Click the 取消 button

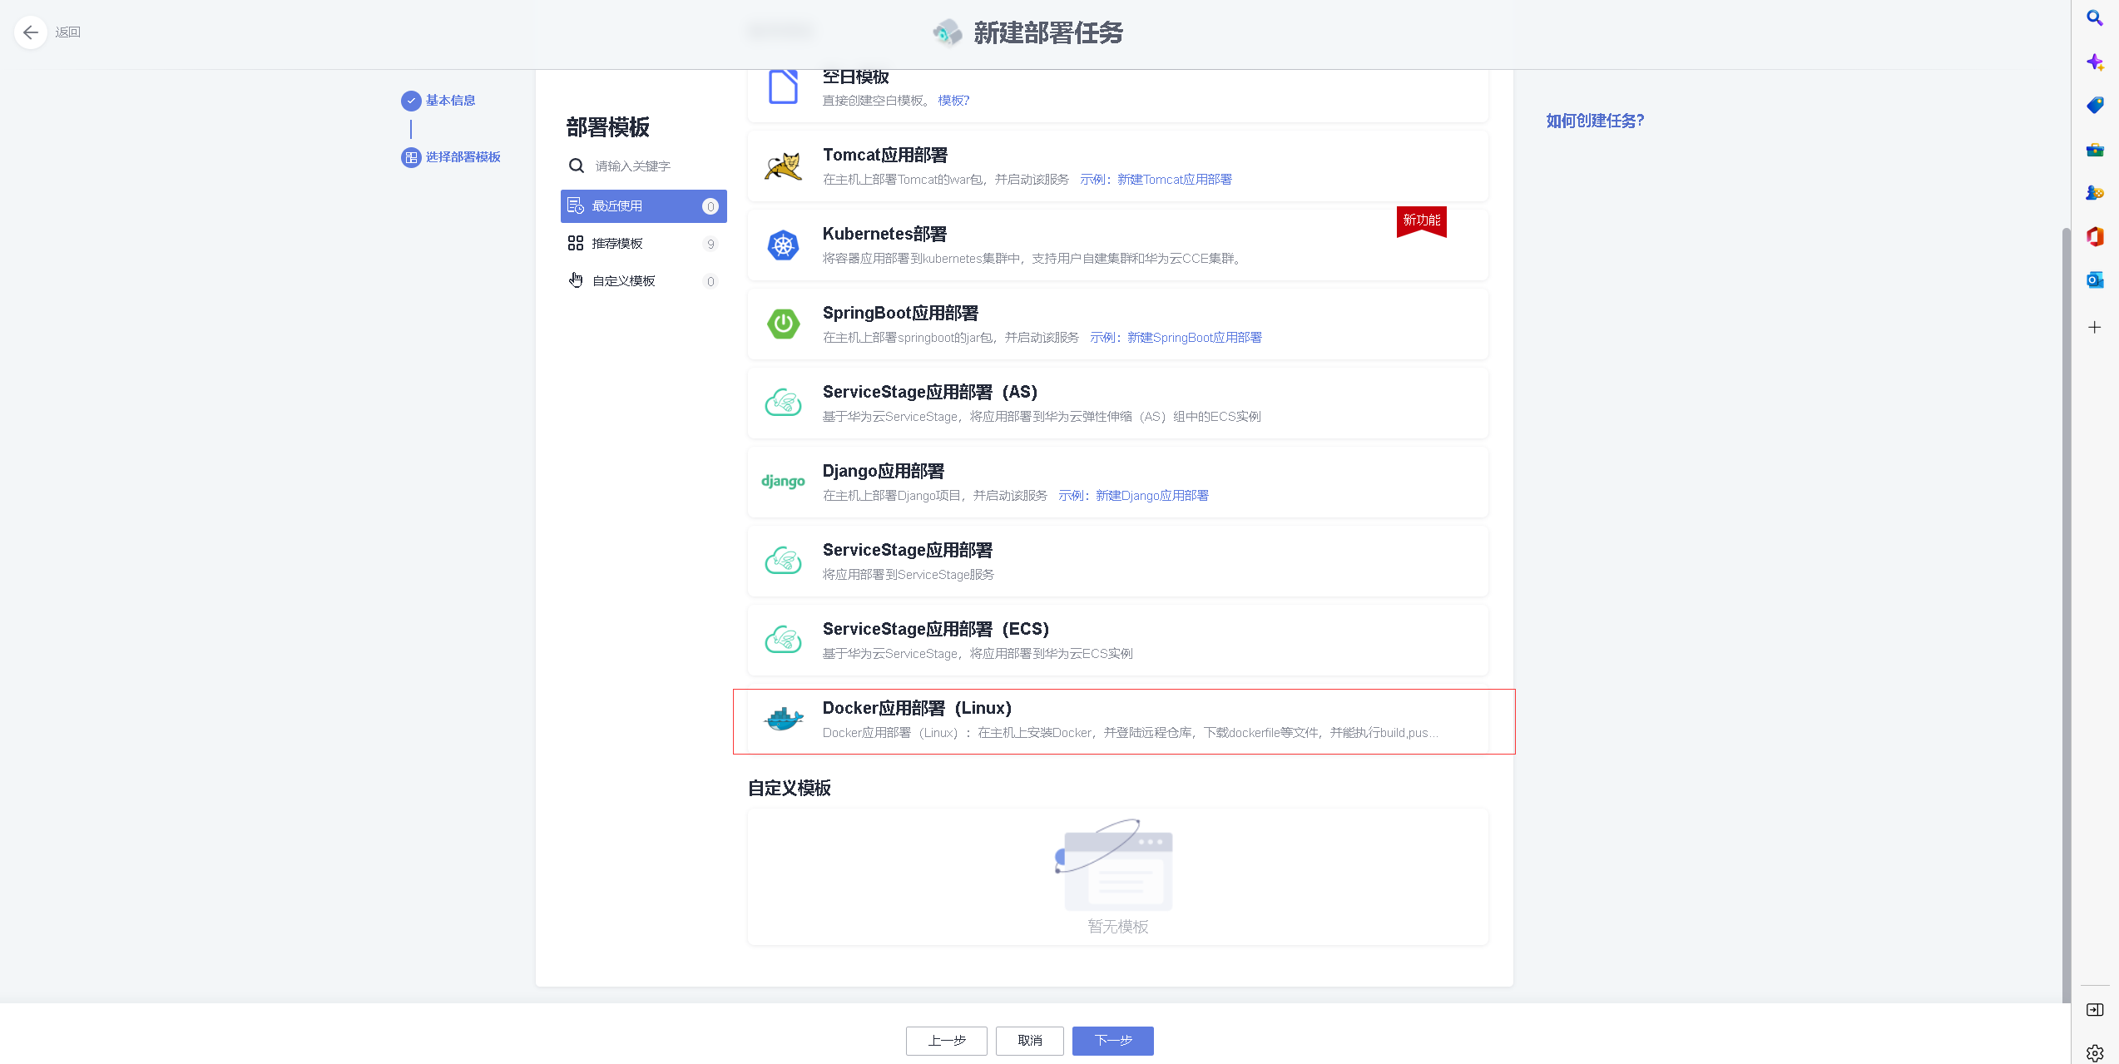(1029, 1040)
